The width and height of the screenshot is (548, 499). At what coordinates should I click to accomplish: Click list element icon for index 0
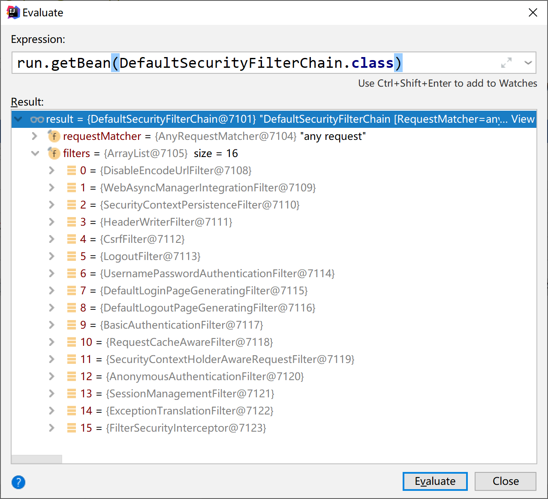pyautogui.click(x=72, y=170)
